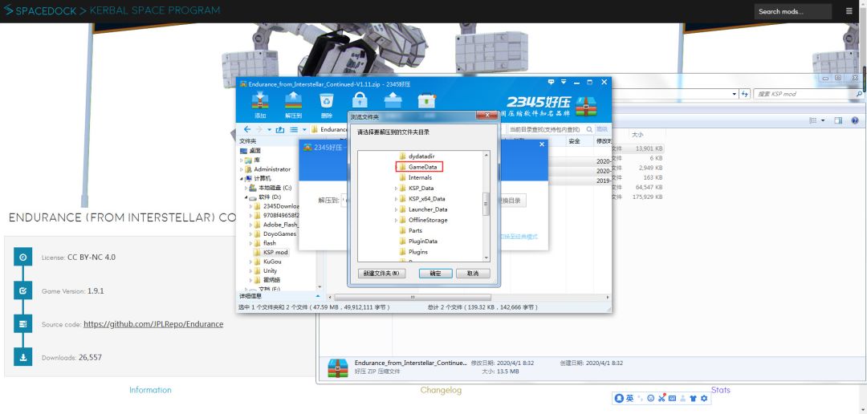Click the blue back arrow in 2345好压
Screen dimensions: 867x414
247,129
